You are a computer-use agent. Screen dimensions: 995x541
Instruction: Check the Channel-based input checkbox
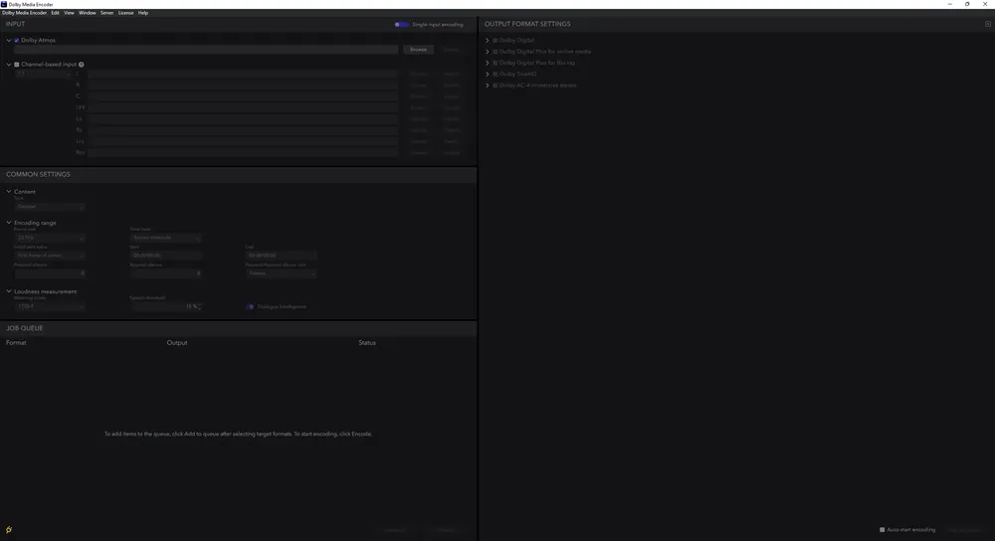tap(17, 64)
